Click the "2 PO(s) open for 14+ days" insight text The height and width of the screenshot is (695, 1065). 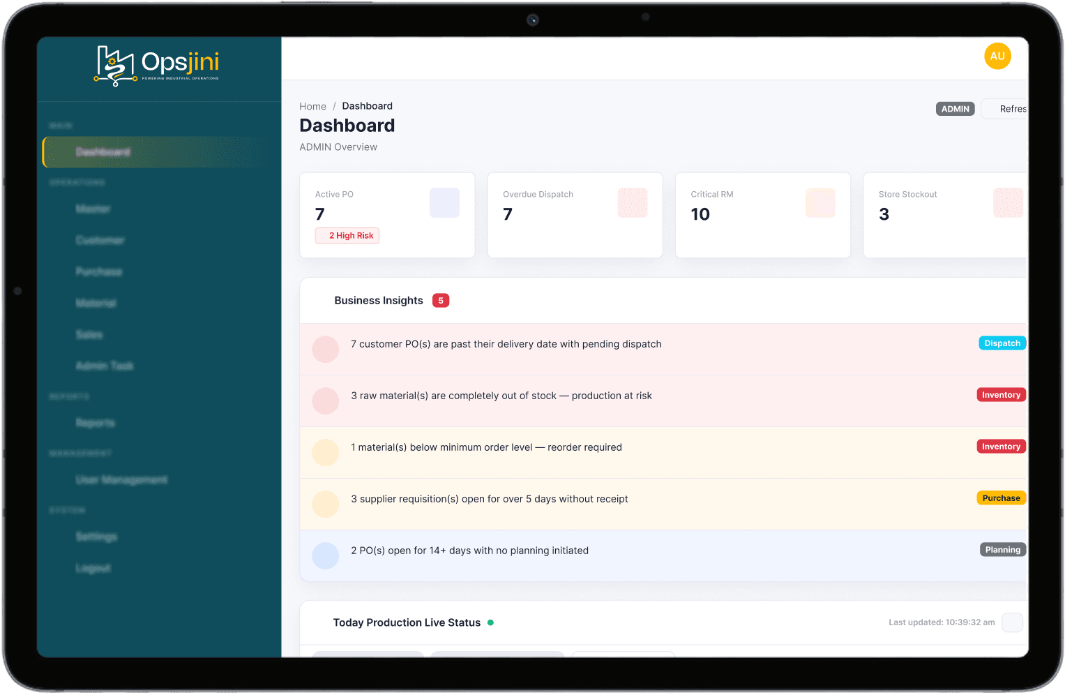tap(470, 551)
